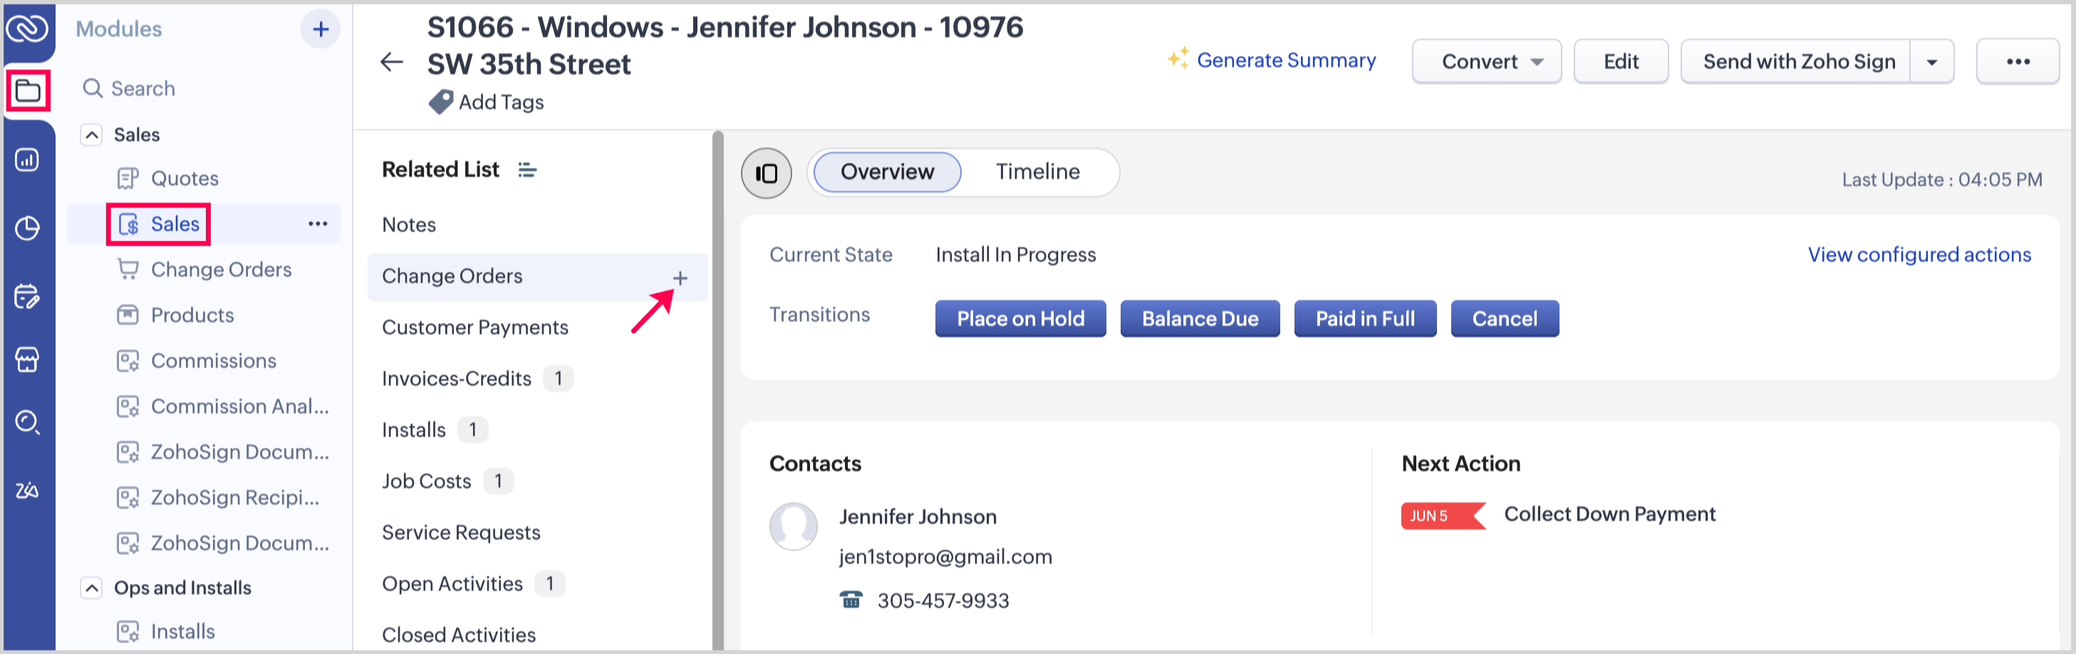The width and height of the screenshot is (2076, 654).
Task: Click the Related List settings icon
Action: (527, 170)
